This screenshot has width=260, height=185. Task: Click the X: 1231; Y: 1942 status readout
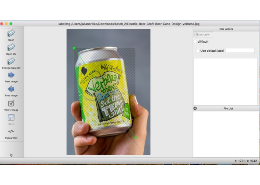pos(245,161)
